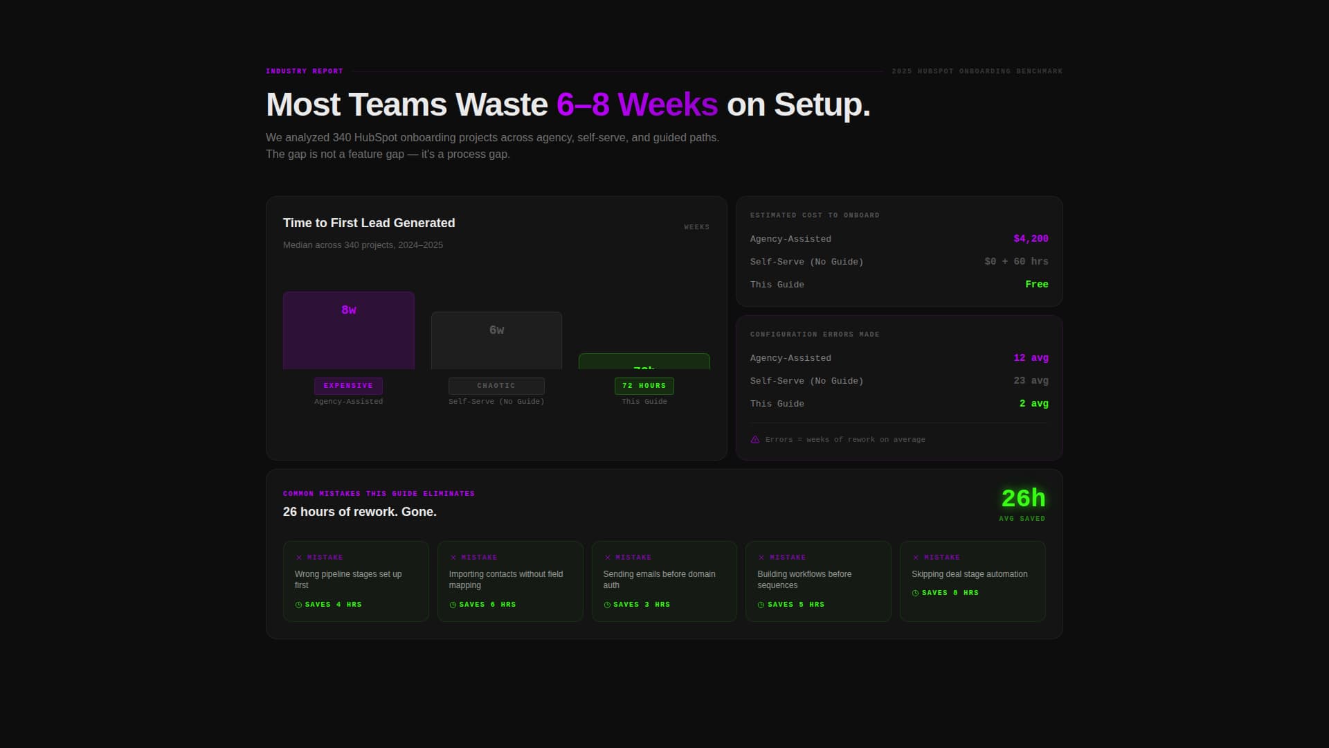Click the clock icon beside 'SAVES 8 HRS'
Viewport: 1329px width, 748px height.
(x=916, y=592)
